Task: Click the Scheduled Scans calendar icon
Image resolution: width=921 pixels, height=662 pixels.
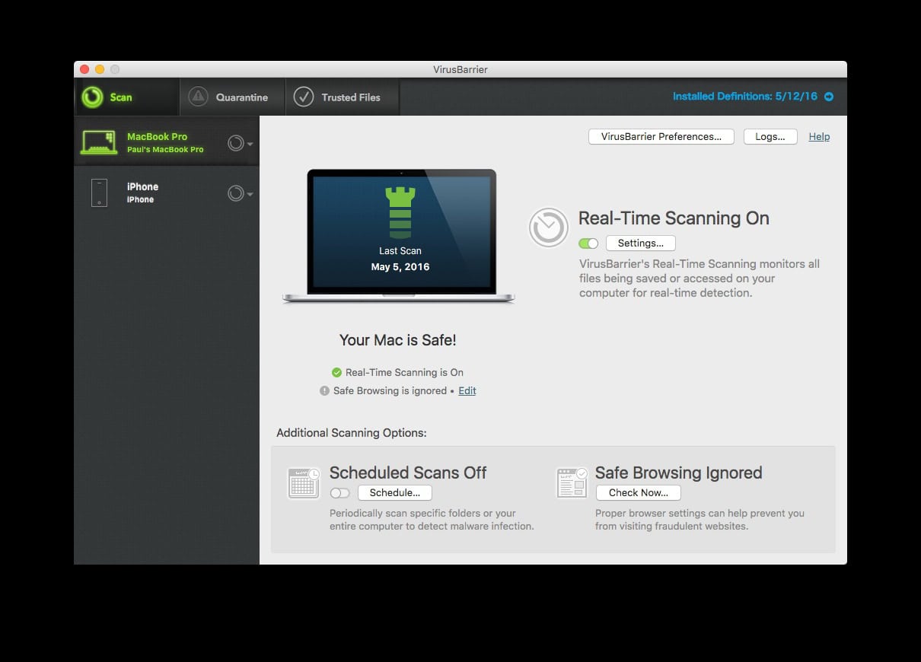Action: [303, 483]
